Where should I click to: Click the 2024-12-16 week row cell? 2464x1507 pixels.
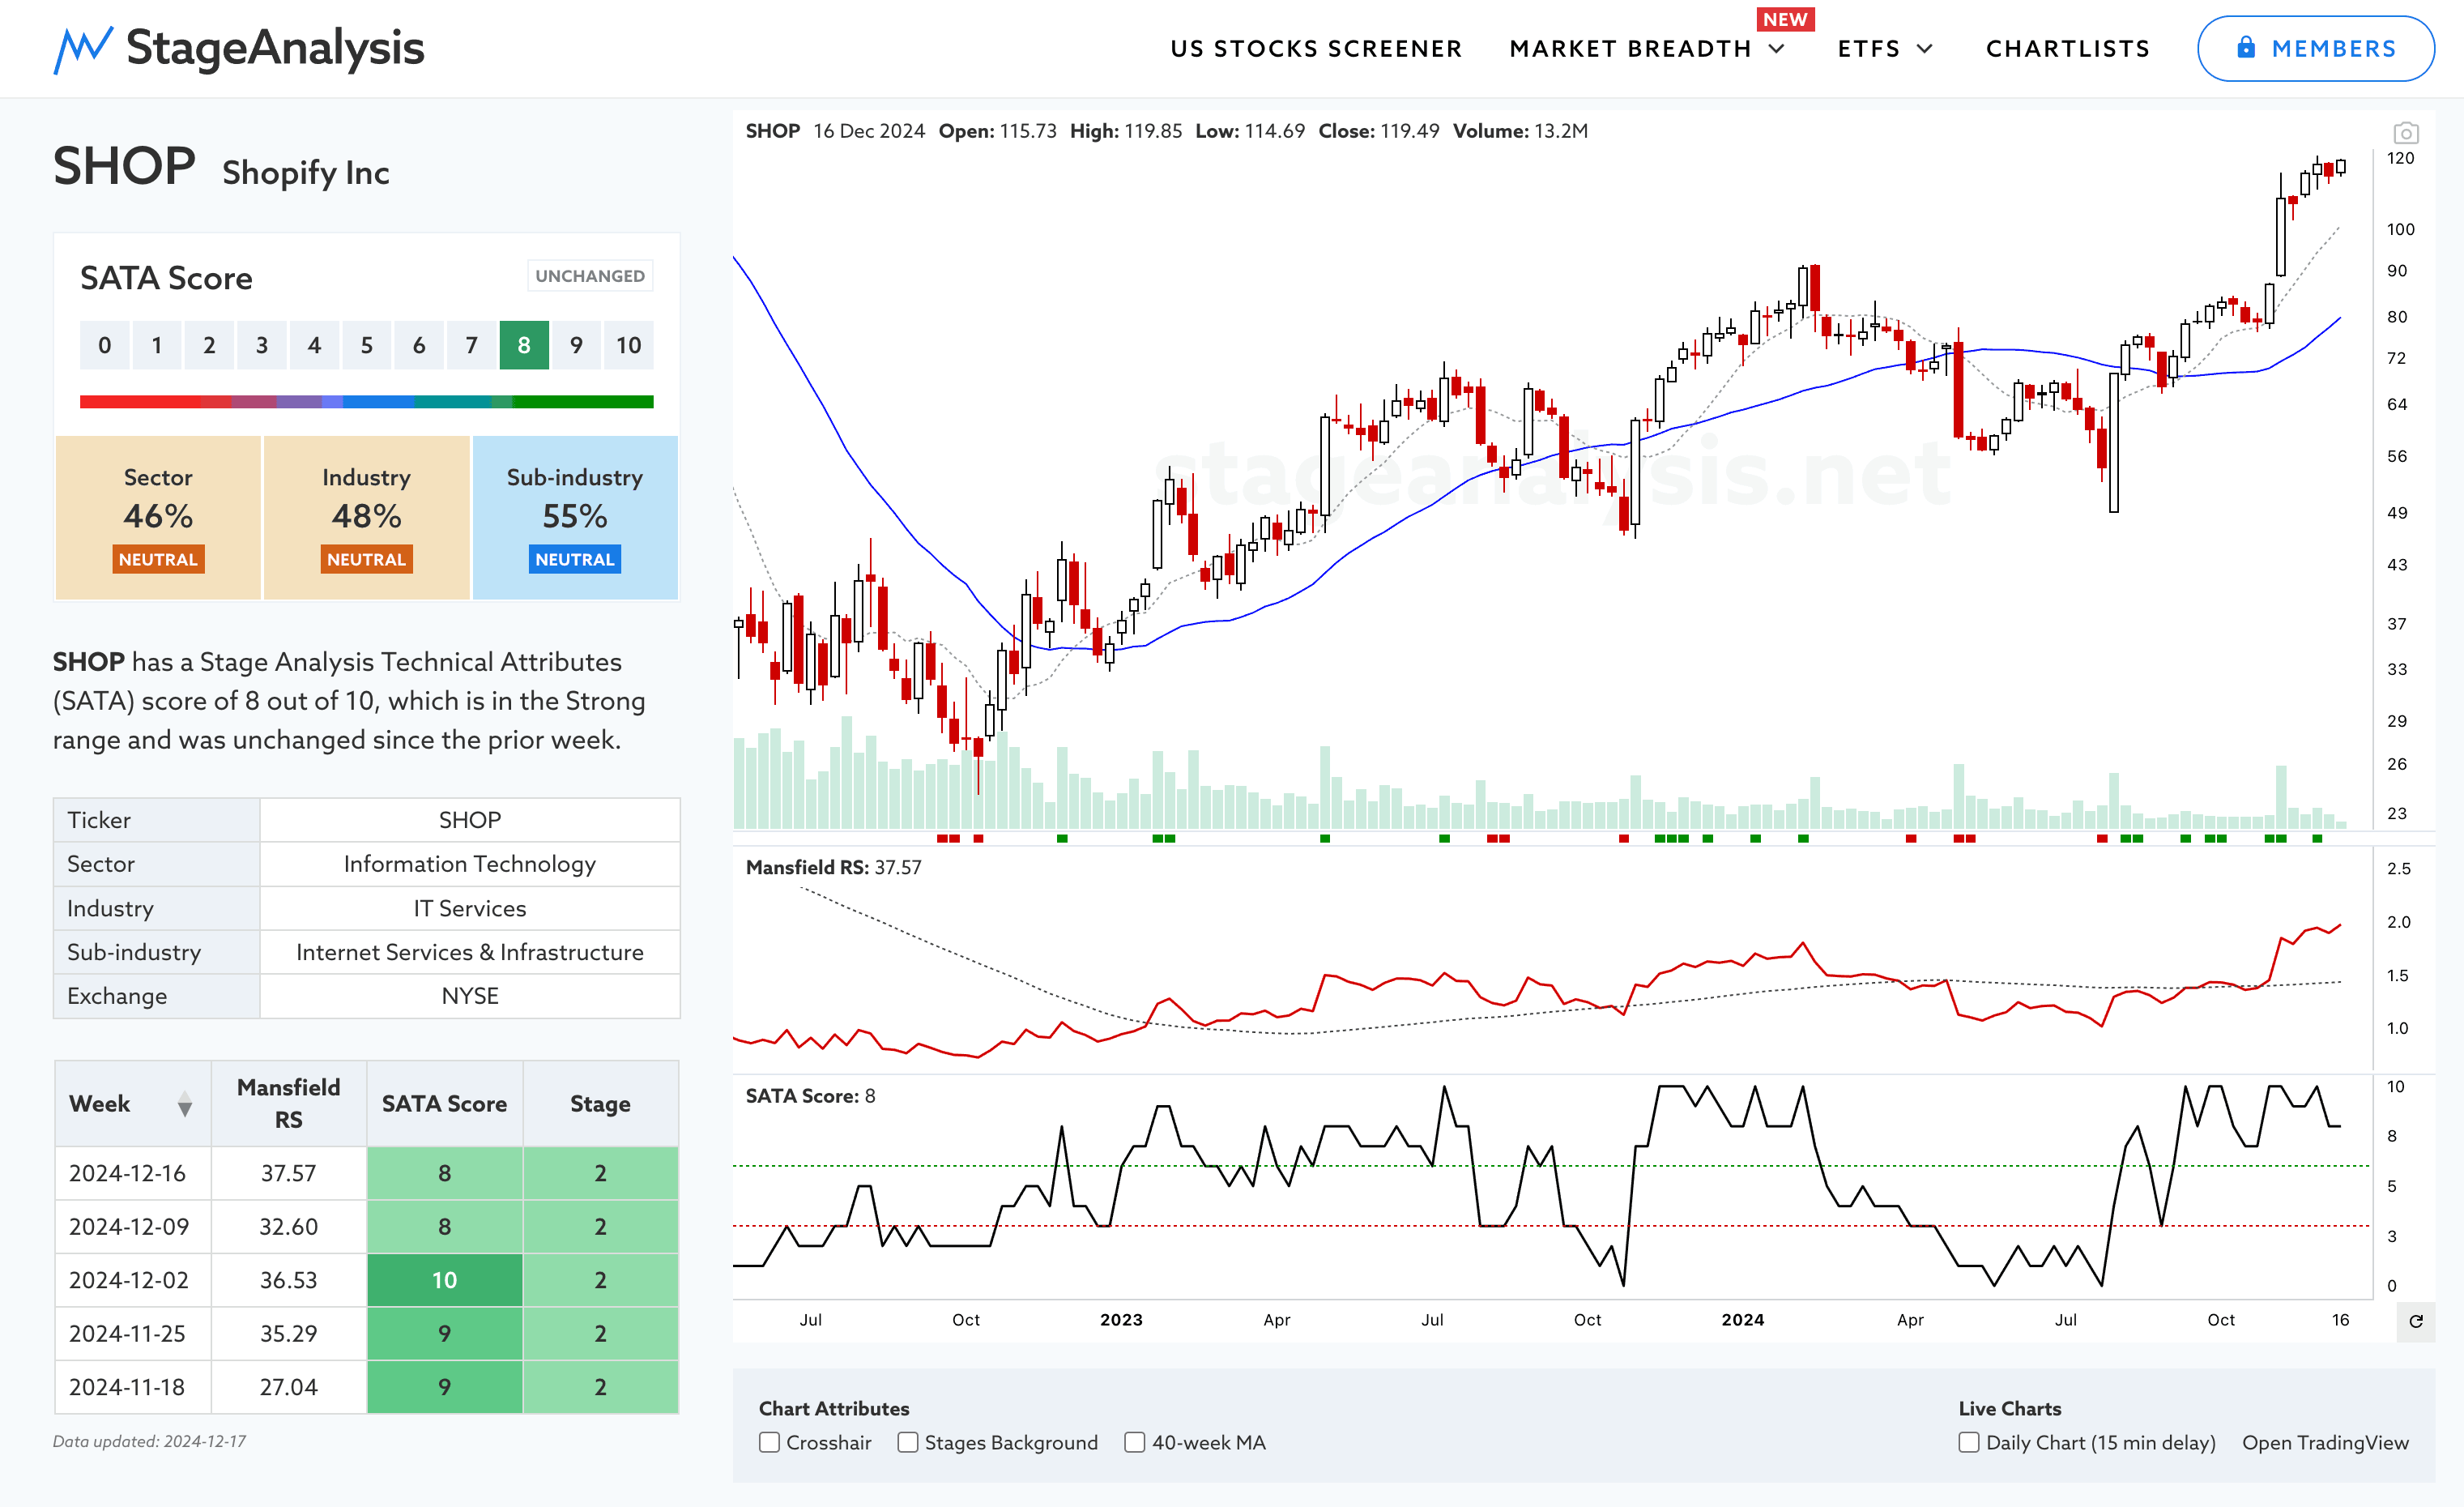(133, 1172)
